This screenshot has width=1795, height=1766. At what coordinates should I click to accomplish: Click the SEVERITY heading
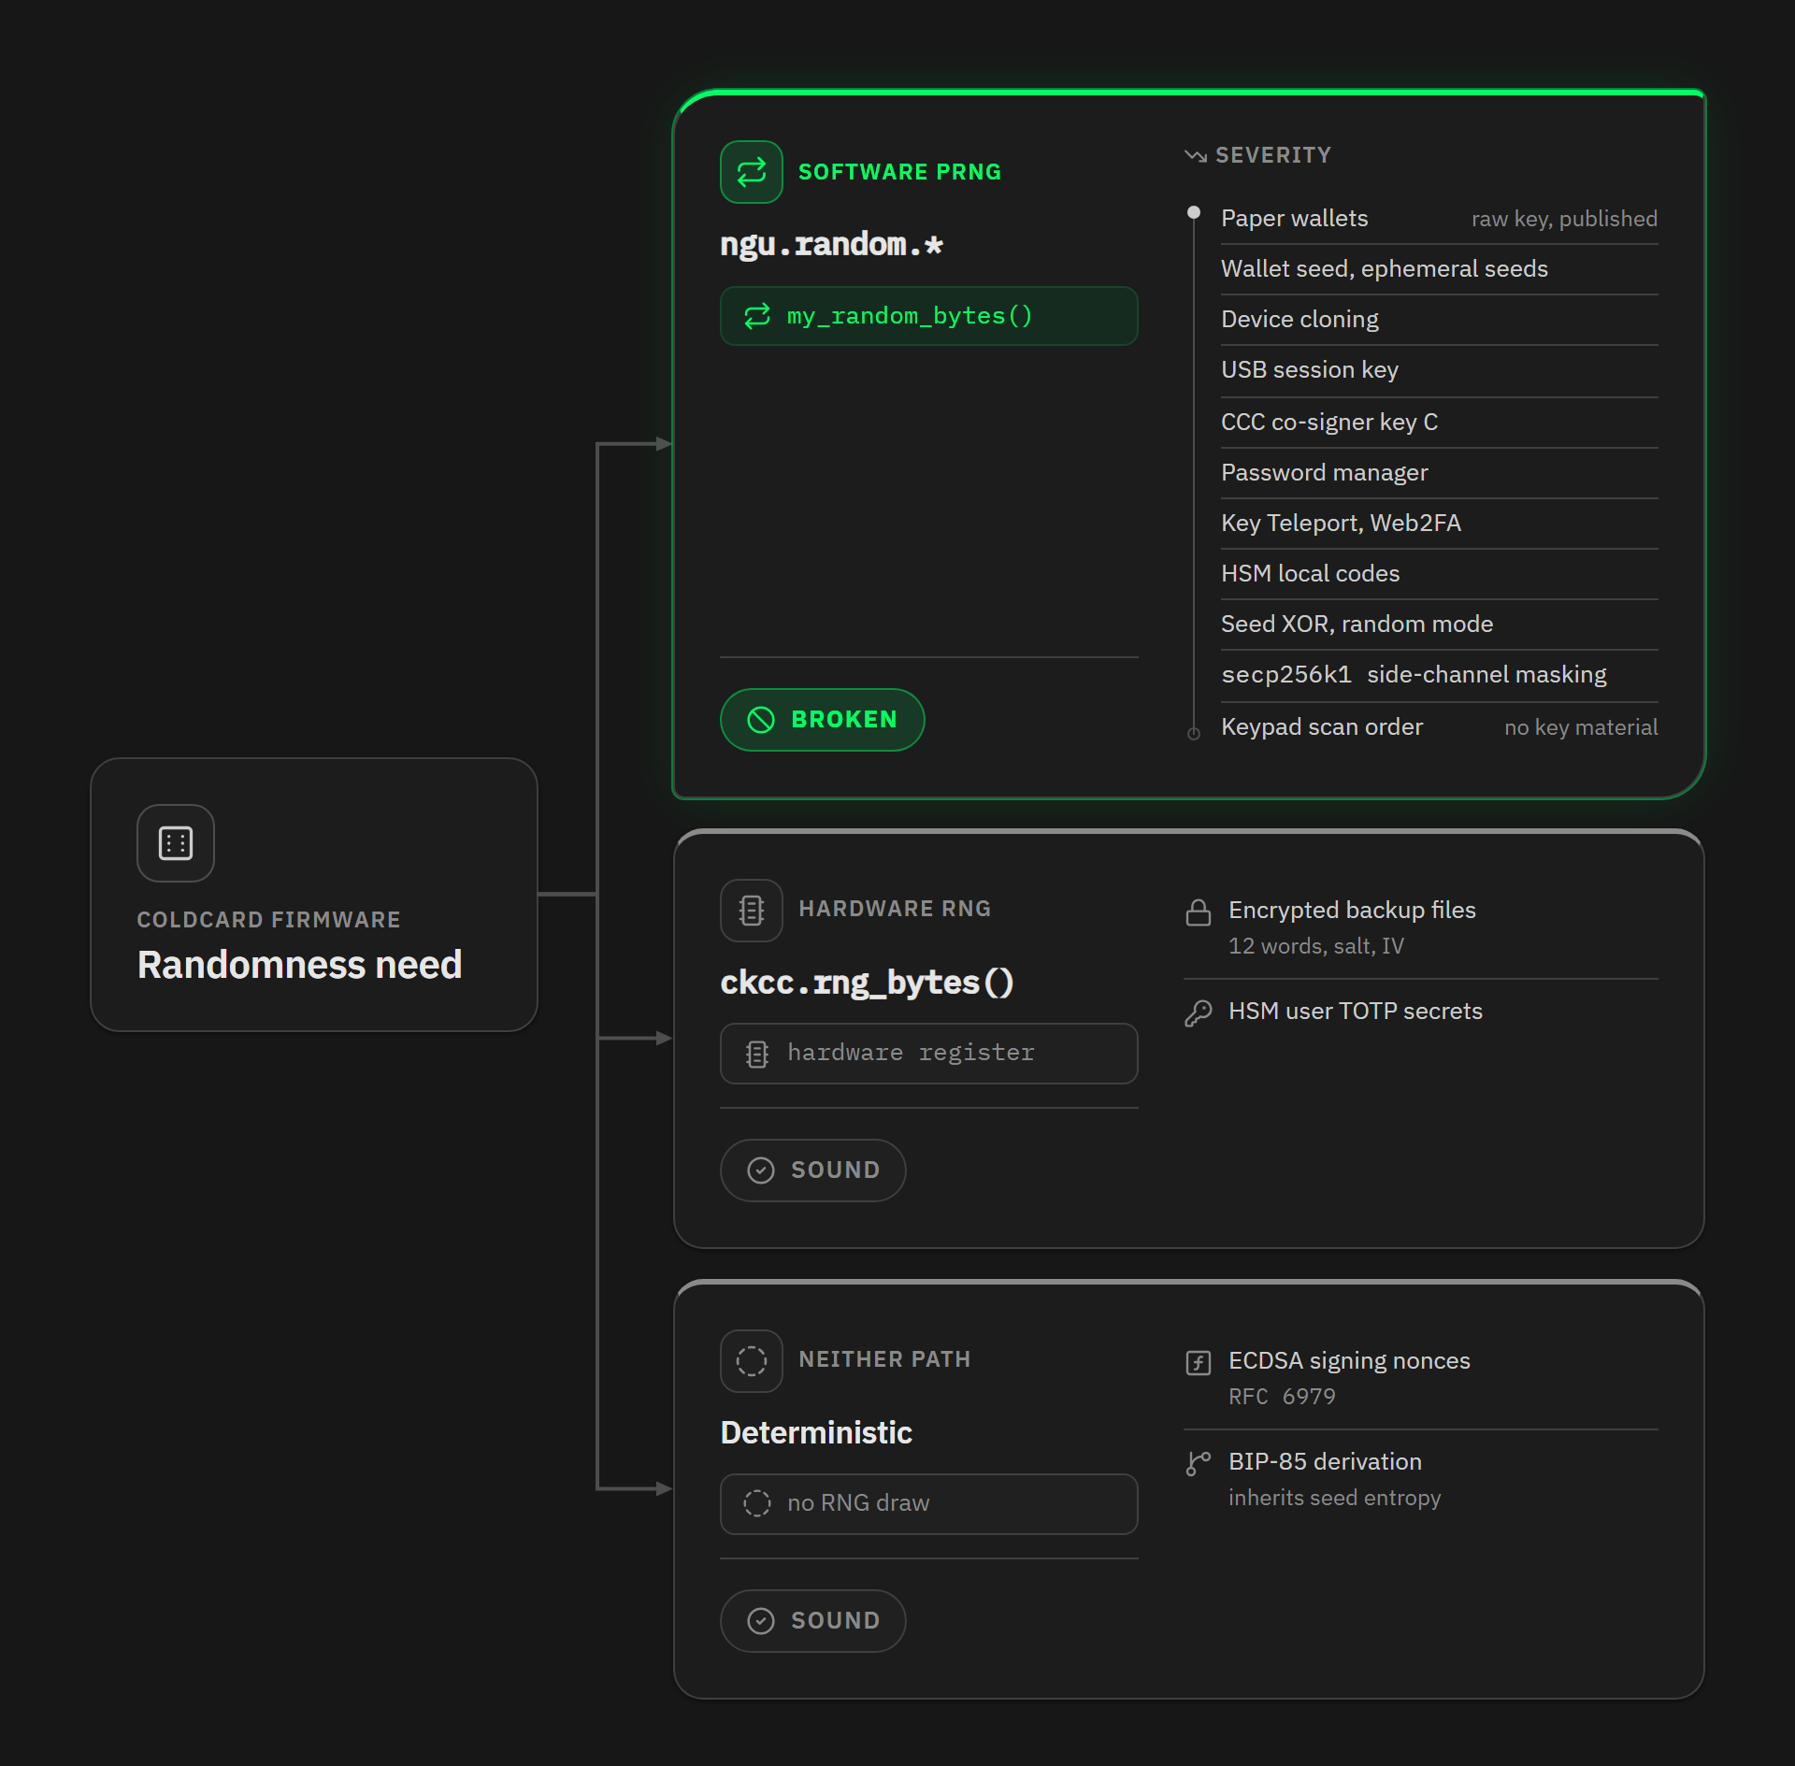1273,155
